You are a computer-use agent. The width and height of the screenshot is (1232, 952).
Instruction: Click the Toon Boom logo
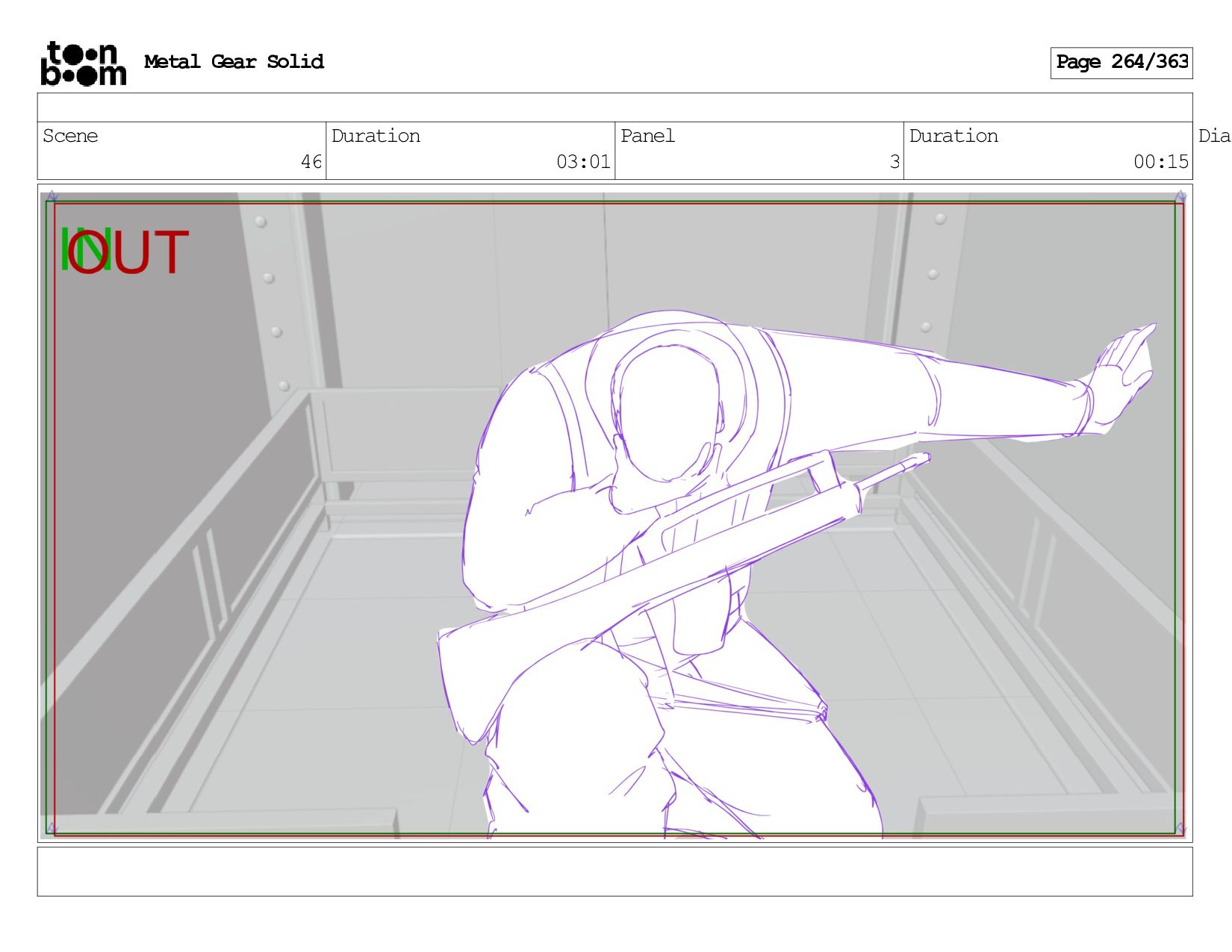point(83,63)
